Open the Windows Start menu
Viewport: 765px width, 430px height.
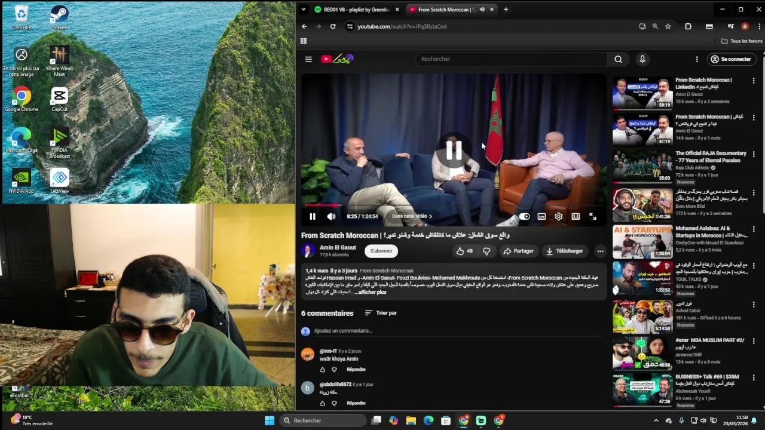point(270,420)
